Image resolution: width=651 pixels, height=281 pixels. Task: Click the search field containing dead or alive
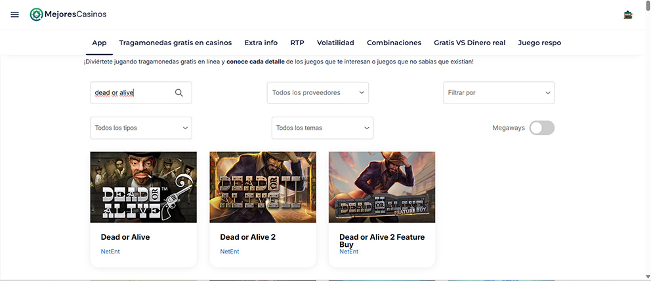click(131, 93)
